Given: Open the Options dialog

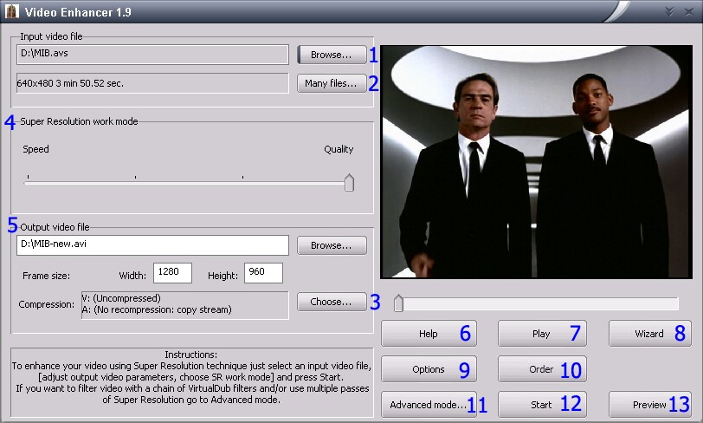Looking at the screenshot, I should pyautogui.click(x=429, y=369).
